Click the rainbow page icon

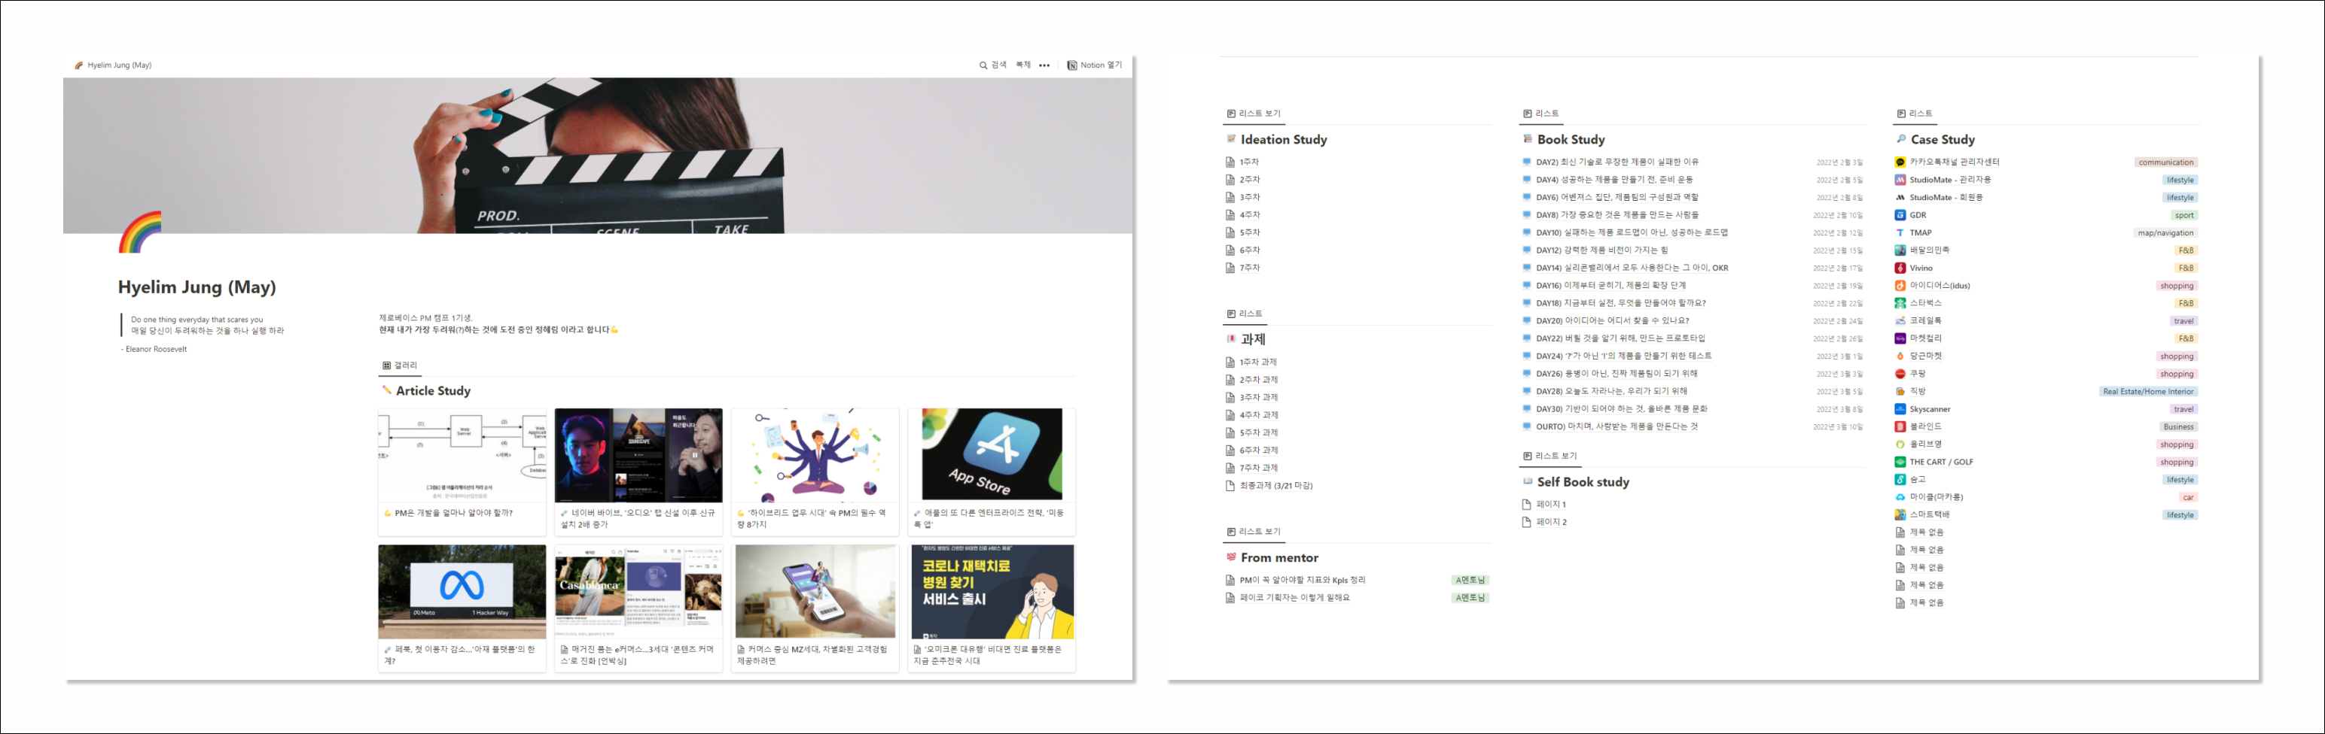click(x=140, y=232)
